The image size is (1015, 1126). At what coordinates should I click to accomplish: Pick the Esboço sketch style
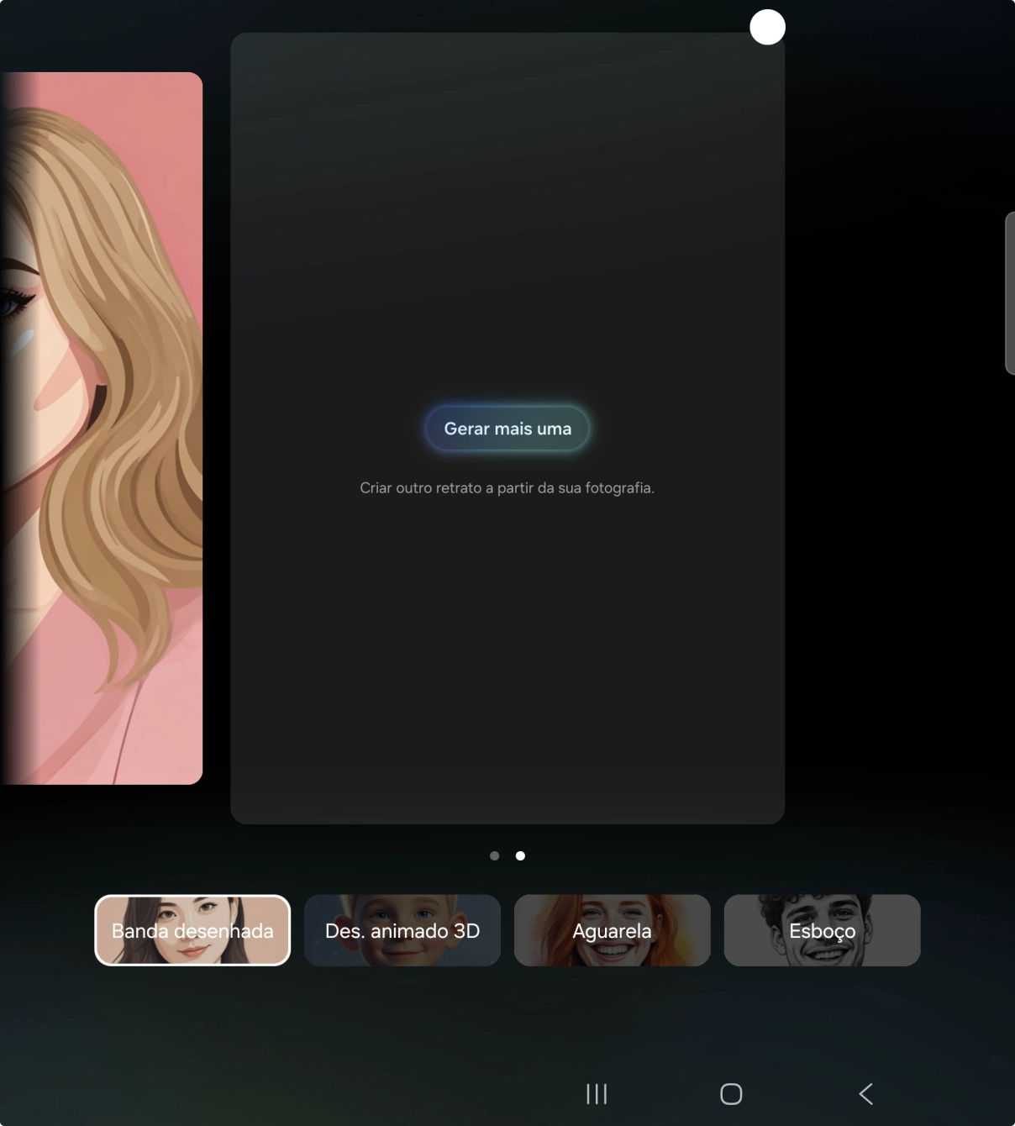pos(822,930)
